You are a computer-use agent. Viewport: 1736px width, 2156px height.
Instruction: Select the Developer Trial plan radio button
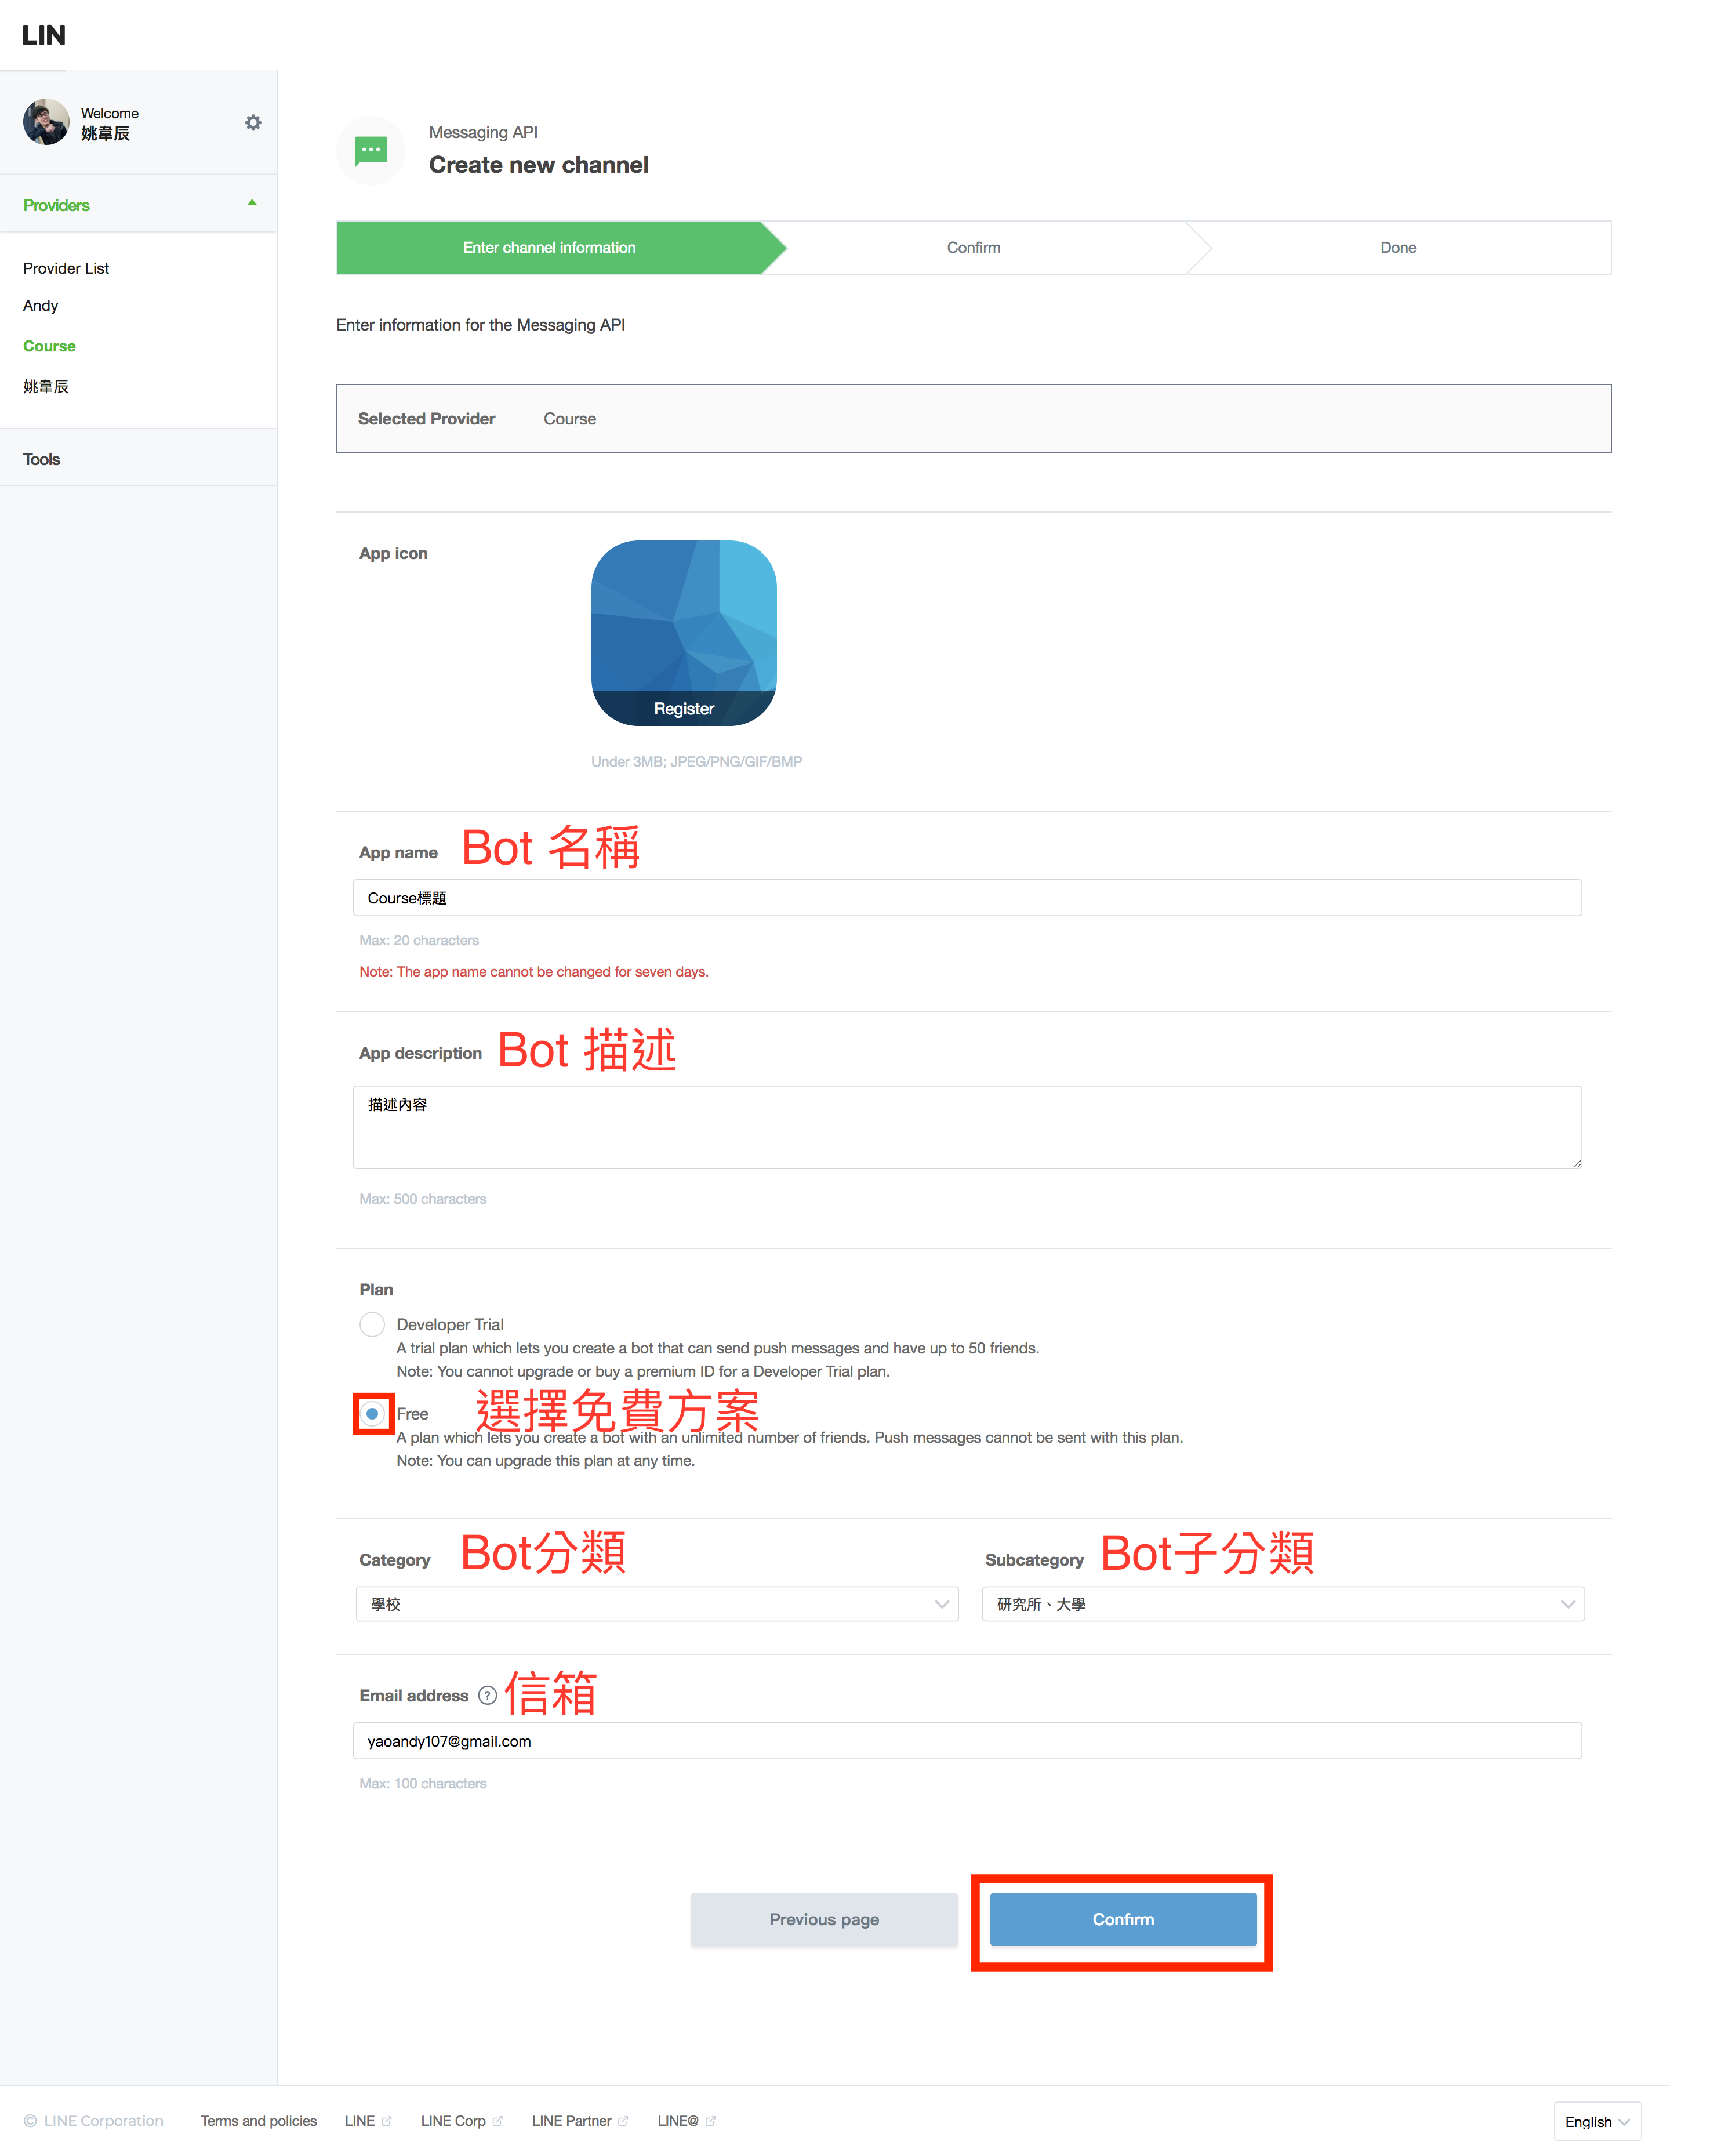[372, 1324]
